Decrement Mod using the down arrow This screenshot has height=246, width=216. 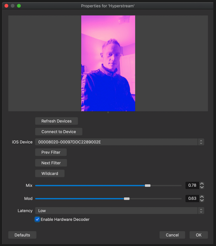pyautogui.click(x=202, y=200)
